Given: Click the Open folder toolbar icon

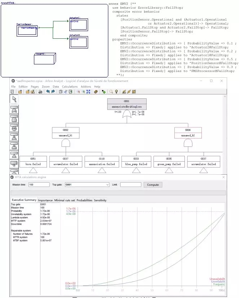Looking at the screenshot, I should (20, 92).
